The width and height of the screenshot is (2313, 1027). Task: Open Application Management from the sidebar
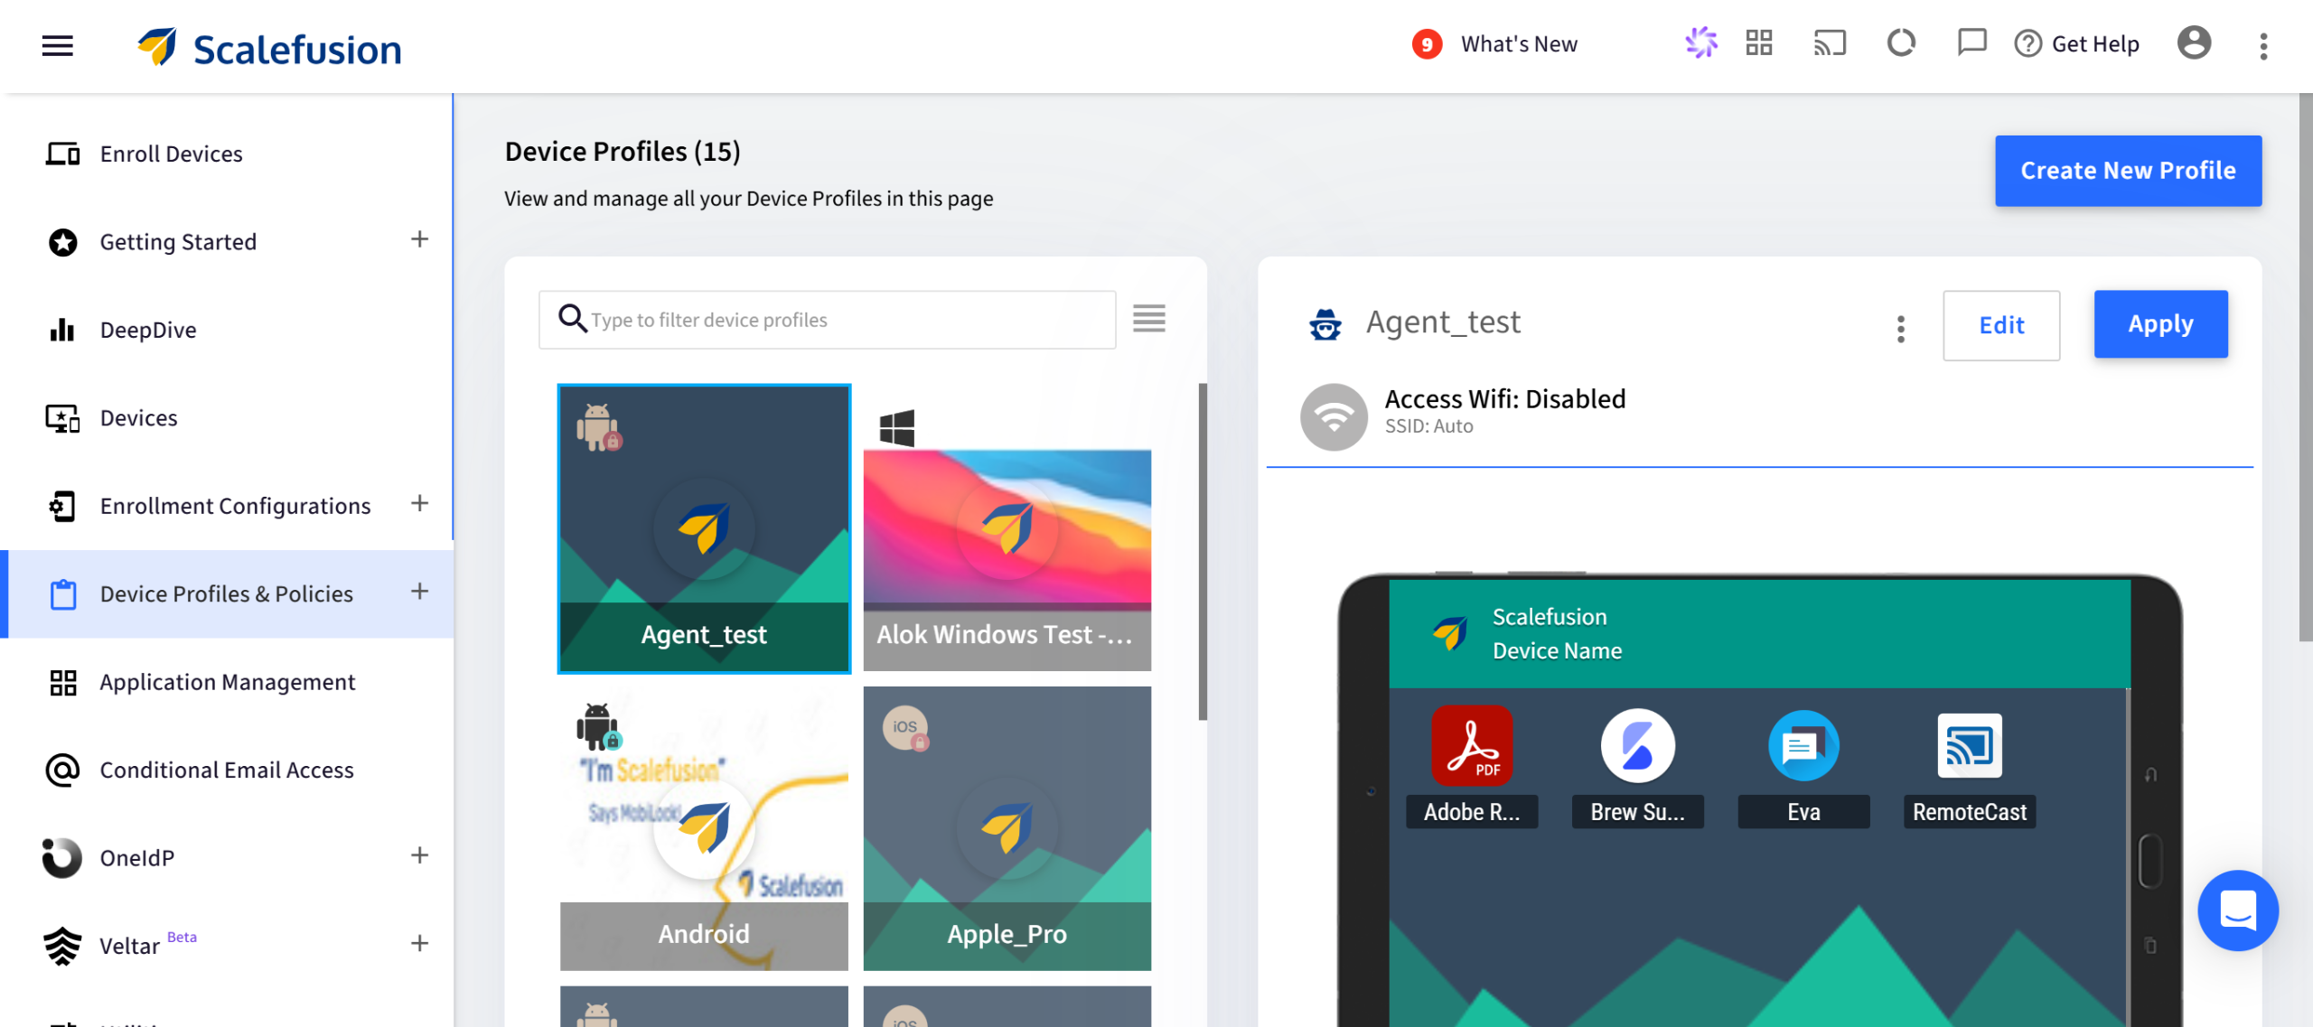228,682
